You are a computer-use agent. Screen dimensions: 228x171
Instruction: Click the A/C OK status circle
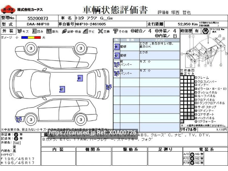click(x=192, y=154)
